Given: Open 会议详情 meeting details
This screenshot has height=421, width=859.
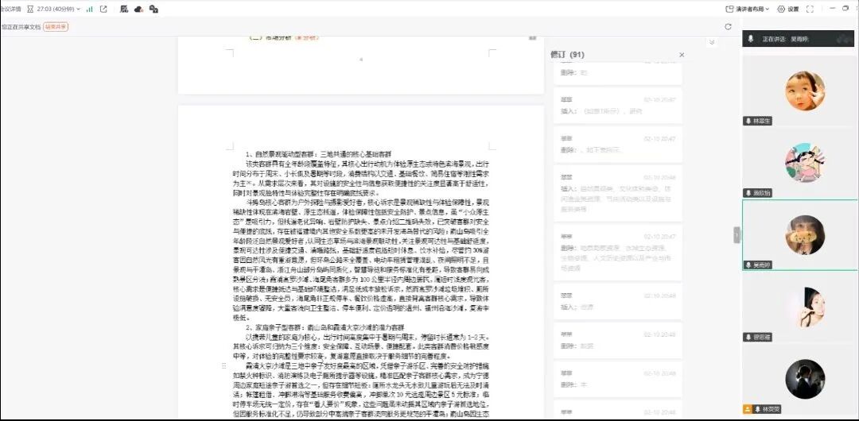Looking at the screenshot, I should 10,9.
